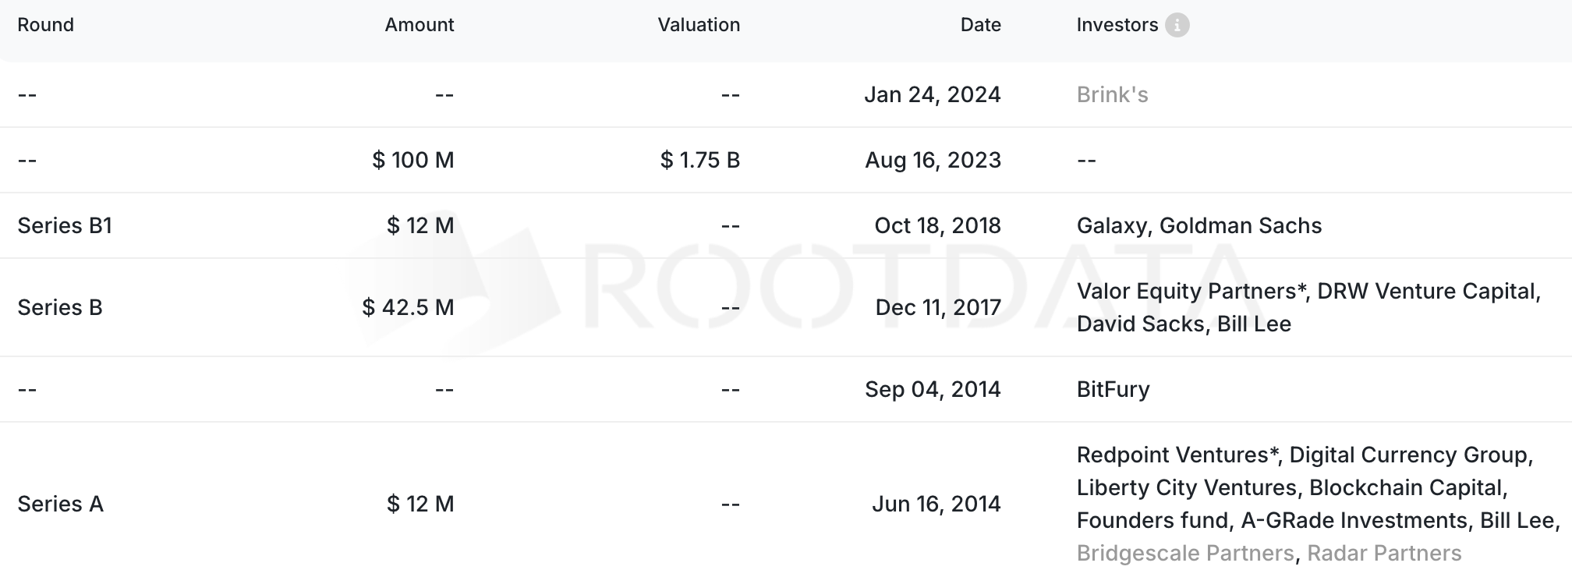Click the Series B1 round cell

pos(65,226)
